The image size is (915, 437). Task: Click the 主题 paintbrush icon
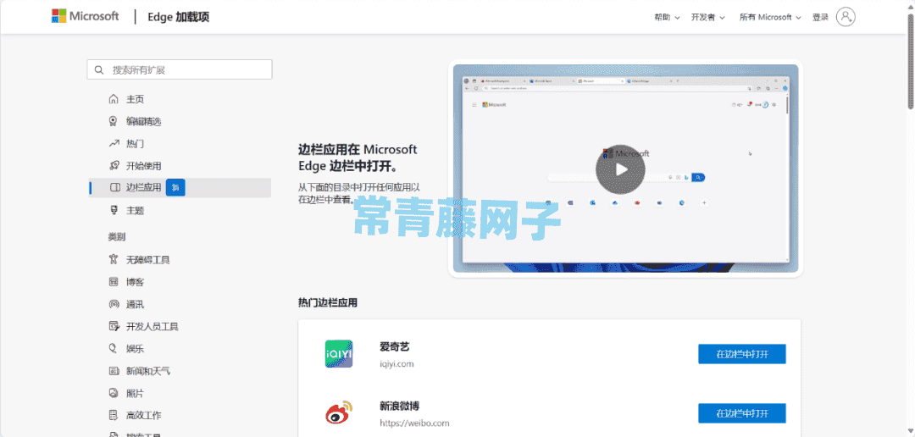[x=114, y=210]
